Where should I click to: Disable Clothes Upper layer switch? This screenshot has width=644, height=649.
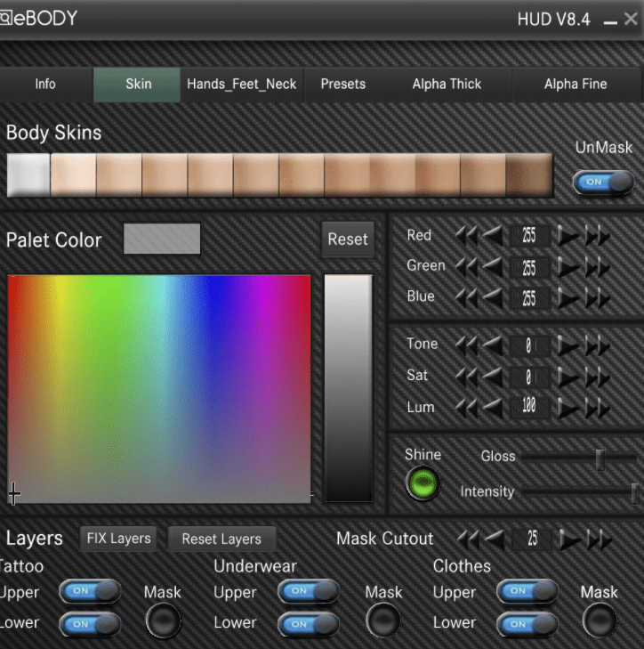tap(527, 591)
